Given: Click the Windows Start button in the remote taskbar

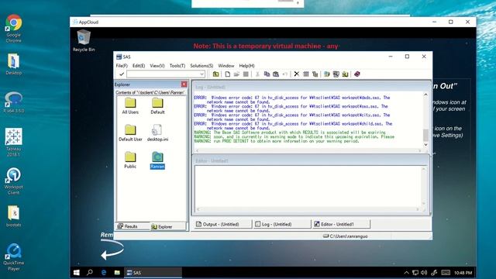Looking at the screenshot, I should pos(77,272).
